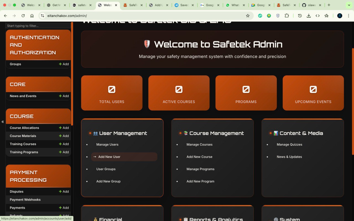Reload the page using the refresh icon
The width and height of the screenshot is (354, 221).
23,16
